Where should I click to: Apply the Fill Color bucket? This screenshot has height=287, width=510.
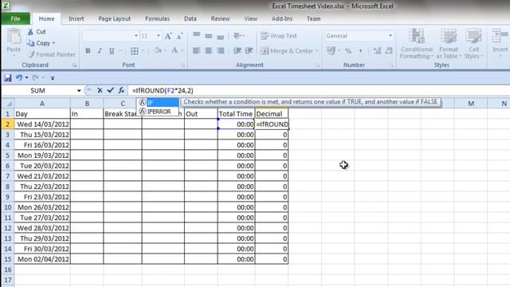click(x=158, y=50)
